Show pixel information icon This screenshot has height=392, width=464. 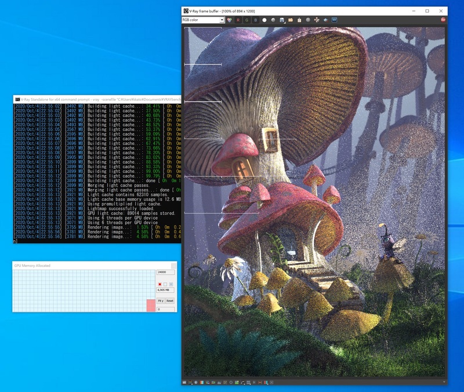coord(196,382)
